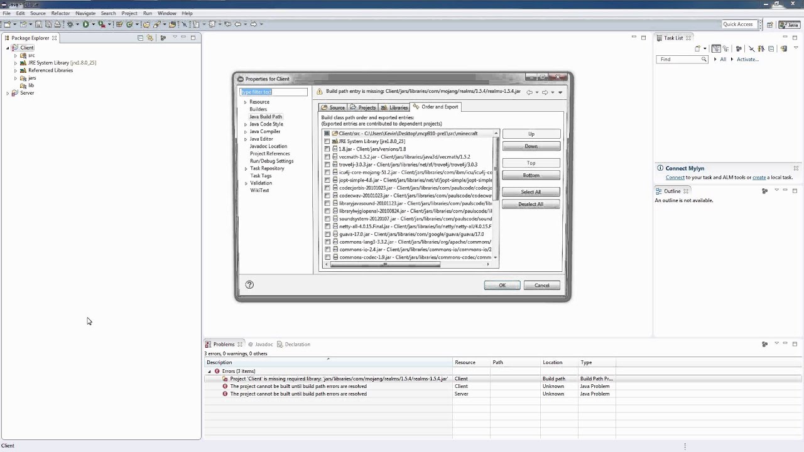Open the Navigate menu
This screenshot has height=452, width=804.
pos(85,13)
